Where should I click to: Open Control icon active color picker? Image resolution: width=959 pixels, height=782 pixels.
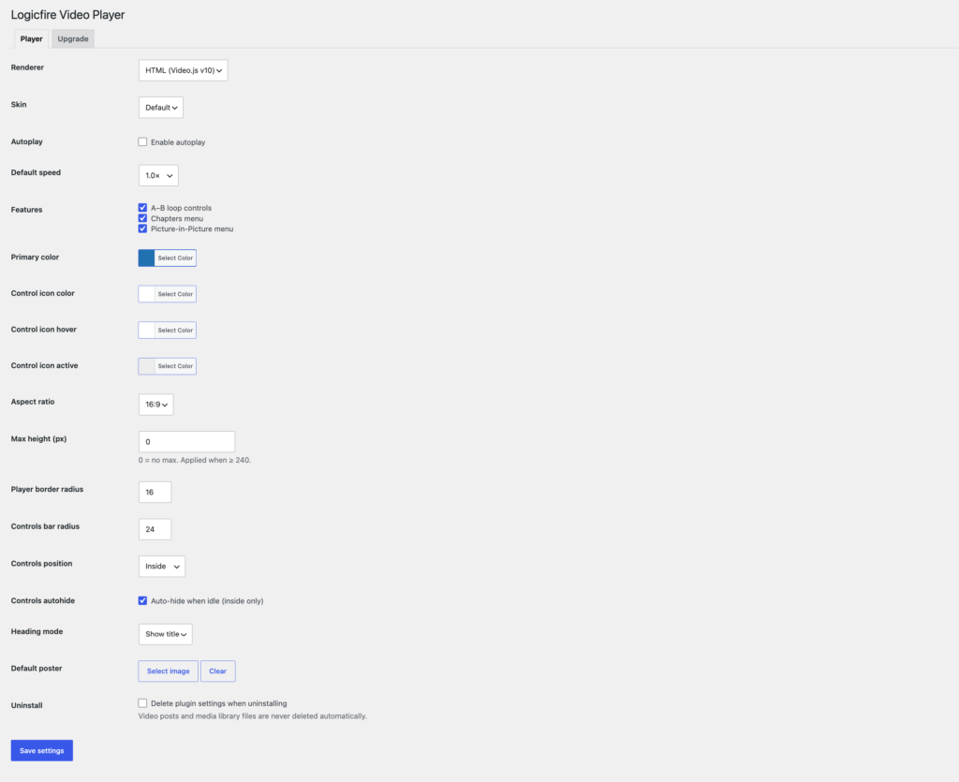point(167,366)
